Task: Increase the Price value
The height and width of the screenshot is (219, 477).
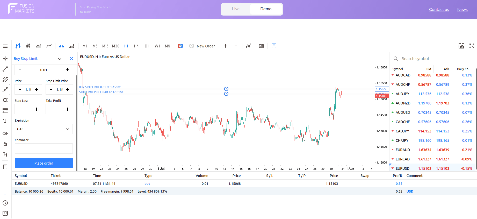Action: (37, 89)
